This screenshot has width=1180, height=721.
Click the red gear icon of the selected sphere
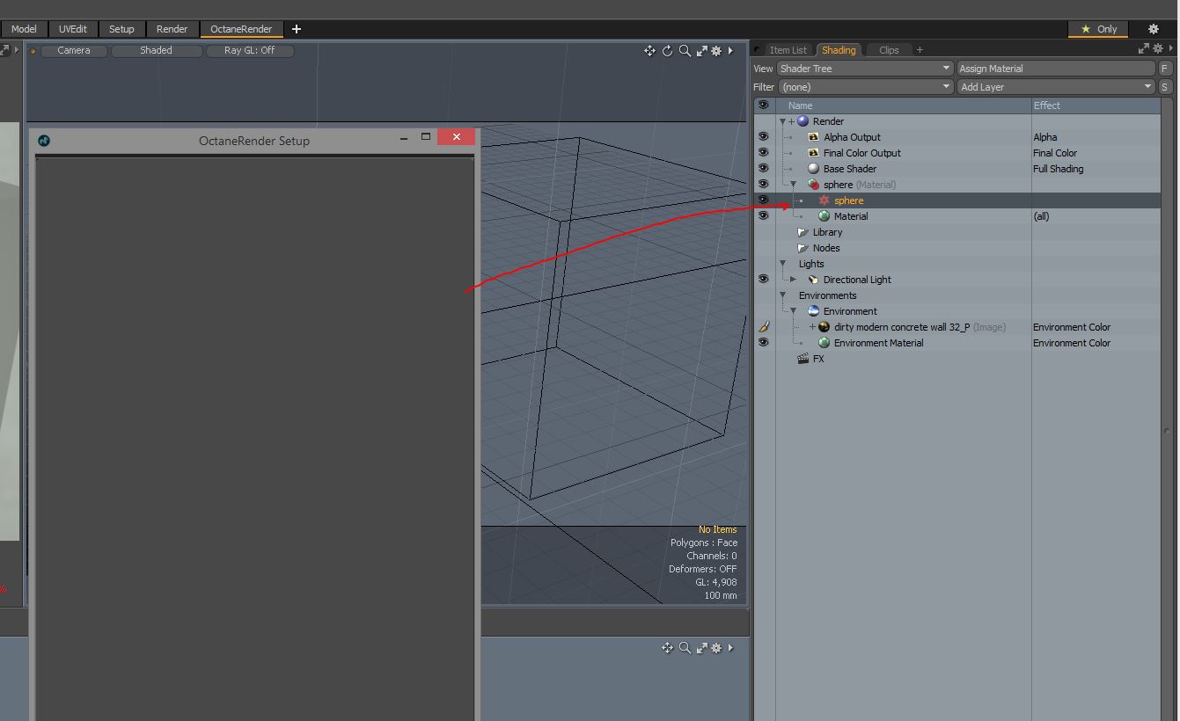coord(824,200)
